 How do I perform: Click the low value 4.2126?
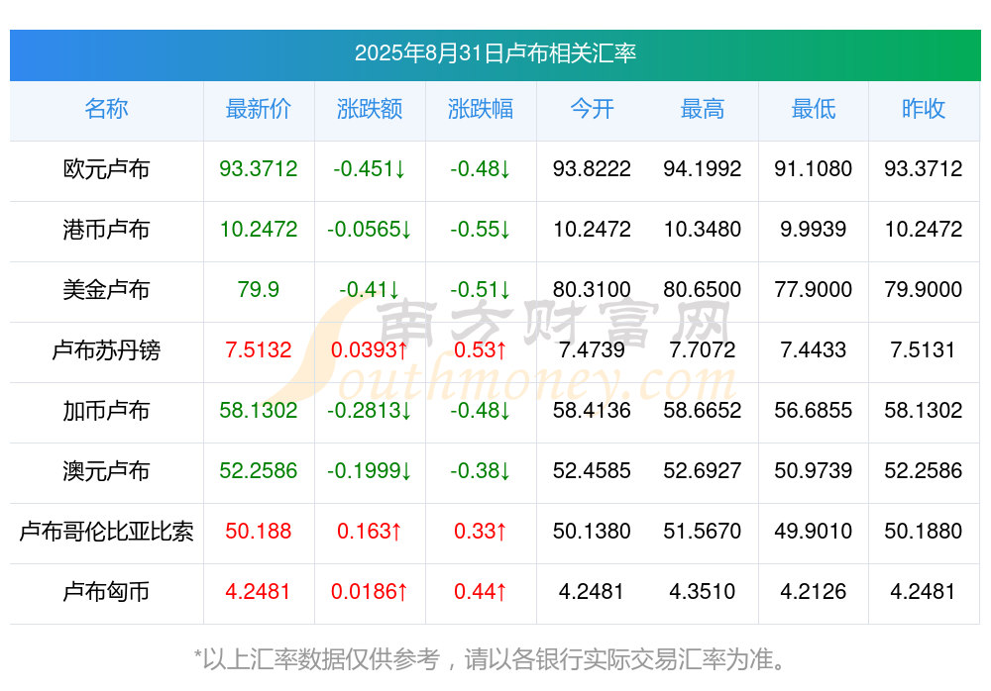coord(814,592)
